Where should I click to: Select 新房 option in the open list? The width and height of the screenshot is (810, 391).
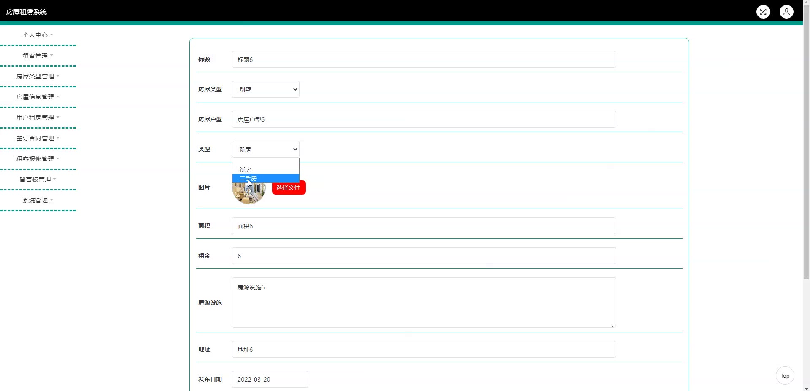click(266, 170)
